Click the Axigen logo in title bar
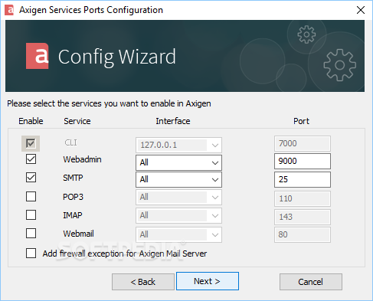The height and width of the screenshot is (301, 373). 9,10
